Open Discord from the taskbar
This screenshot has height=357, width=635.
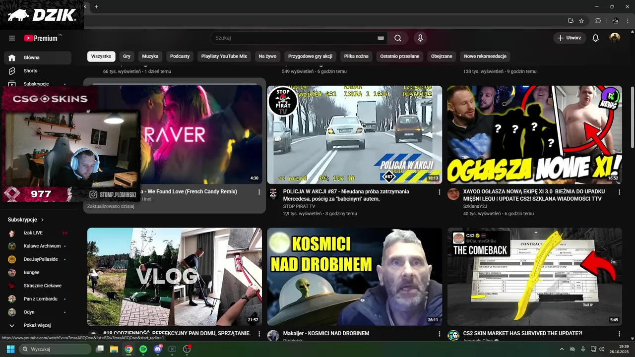pos(158,349)
